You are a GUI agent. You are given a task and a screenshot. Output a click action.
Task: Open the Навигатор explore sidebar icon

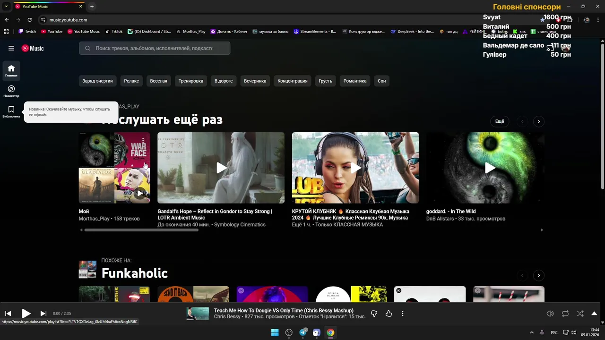pos(11,91)
